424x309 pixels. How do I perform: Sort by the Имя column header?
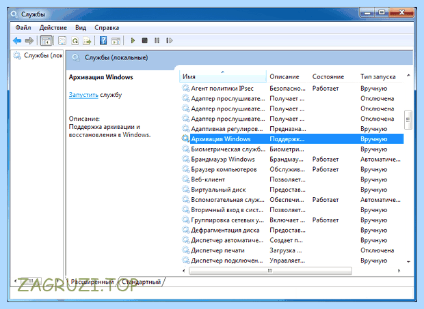(223, 77)
